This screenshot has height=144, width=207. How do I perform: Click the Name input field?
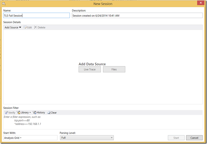coord(36,15)
